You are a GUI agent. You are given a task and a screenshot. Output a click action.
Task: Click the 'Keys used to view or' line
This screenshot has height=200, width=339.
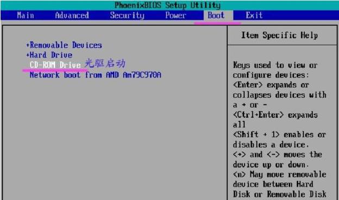click(275, 65)
